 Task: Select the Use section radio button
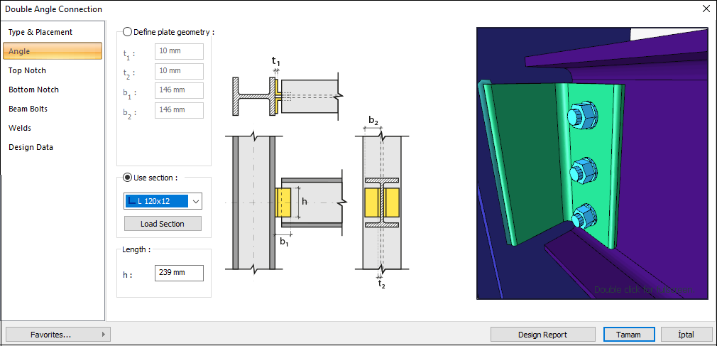coord(128,177)
